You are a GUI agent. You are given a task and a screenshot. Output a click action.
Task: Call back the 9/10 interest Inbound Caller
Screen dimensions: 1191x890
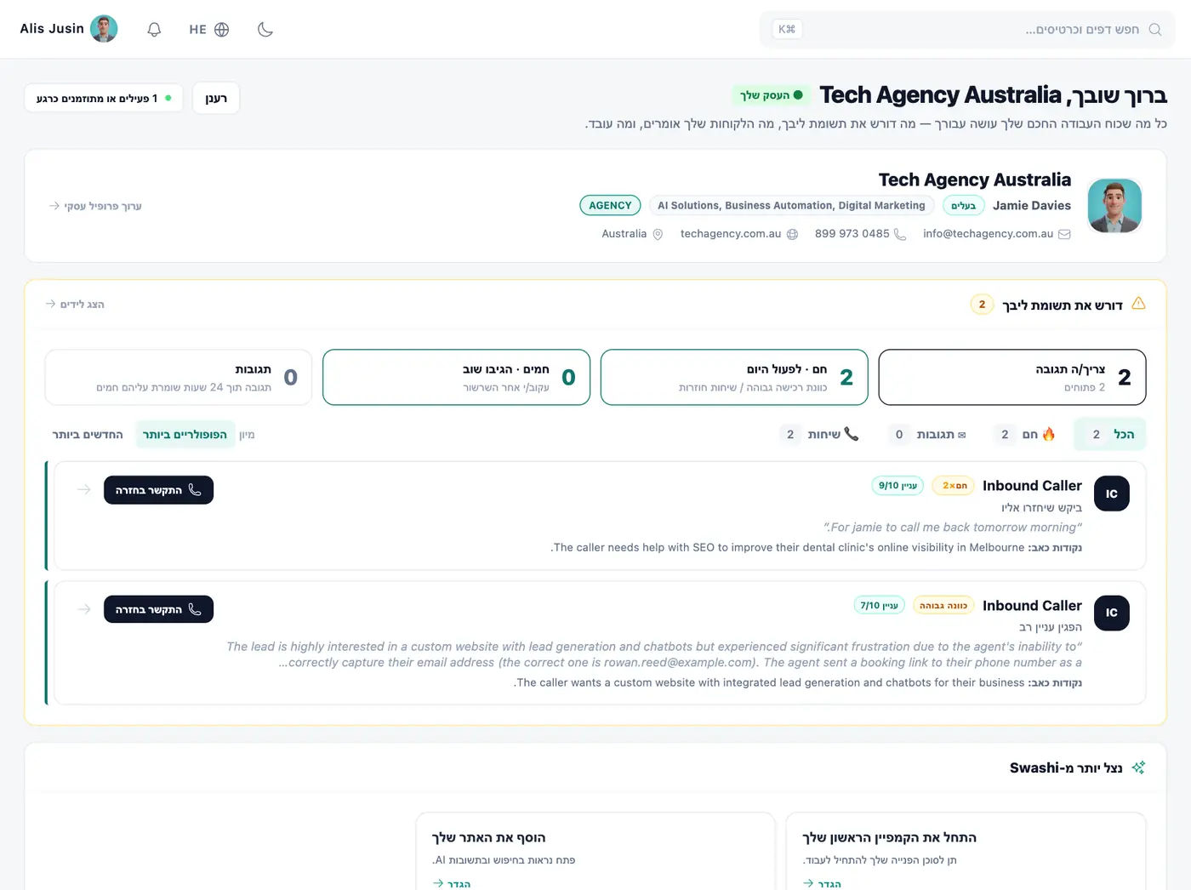coord(158,490)
